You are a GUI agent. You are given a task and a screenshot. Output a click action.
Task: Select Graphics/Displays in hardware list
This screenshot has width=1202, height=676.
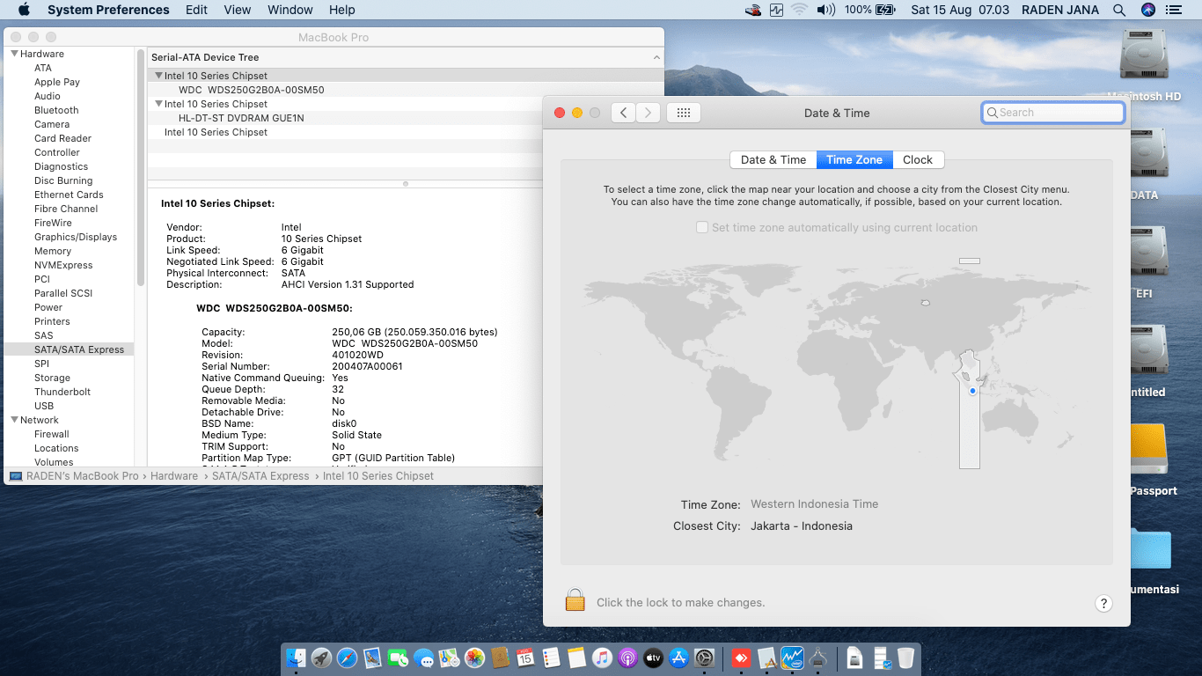[x=76, y=237]
